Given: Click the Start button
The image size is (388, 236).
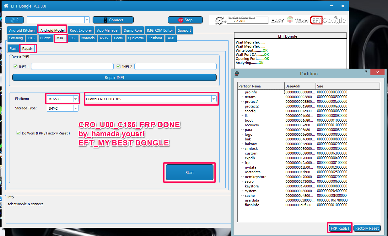Looking at the screenshot, I should coord(190,172).
